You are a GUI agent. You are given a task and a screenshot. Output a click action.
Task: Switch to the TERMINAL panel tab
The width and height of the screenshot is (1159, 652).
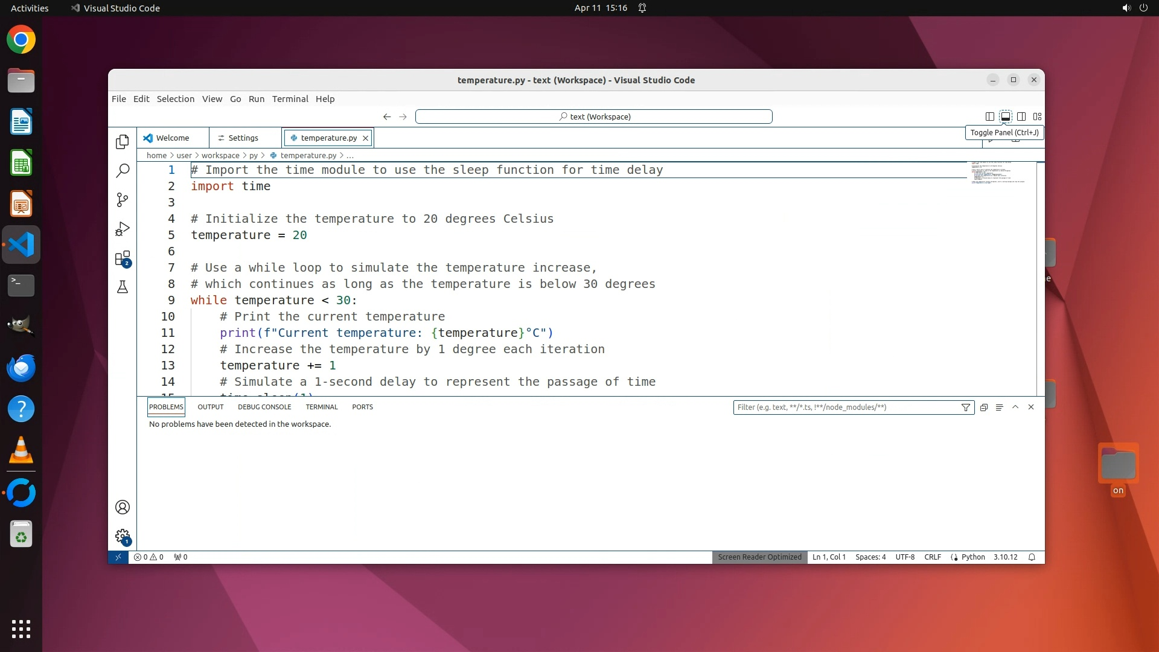321,407
